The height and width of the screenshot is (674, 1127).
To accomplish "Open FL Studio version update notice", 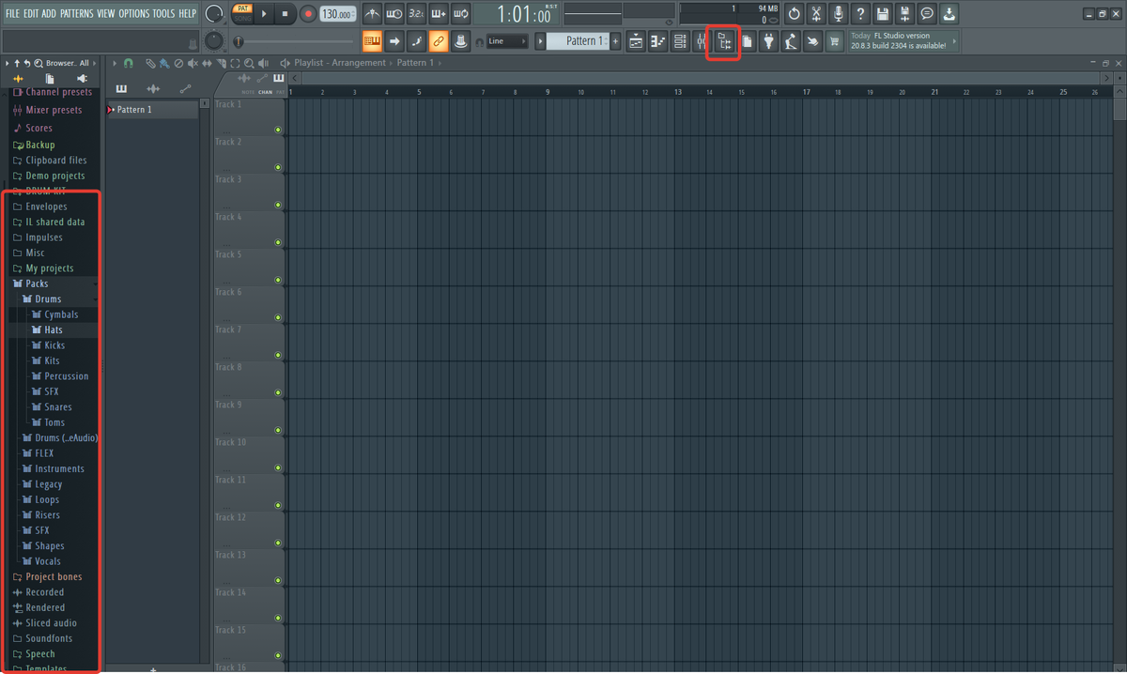I will [903, 40].
